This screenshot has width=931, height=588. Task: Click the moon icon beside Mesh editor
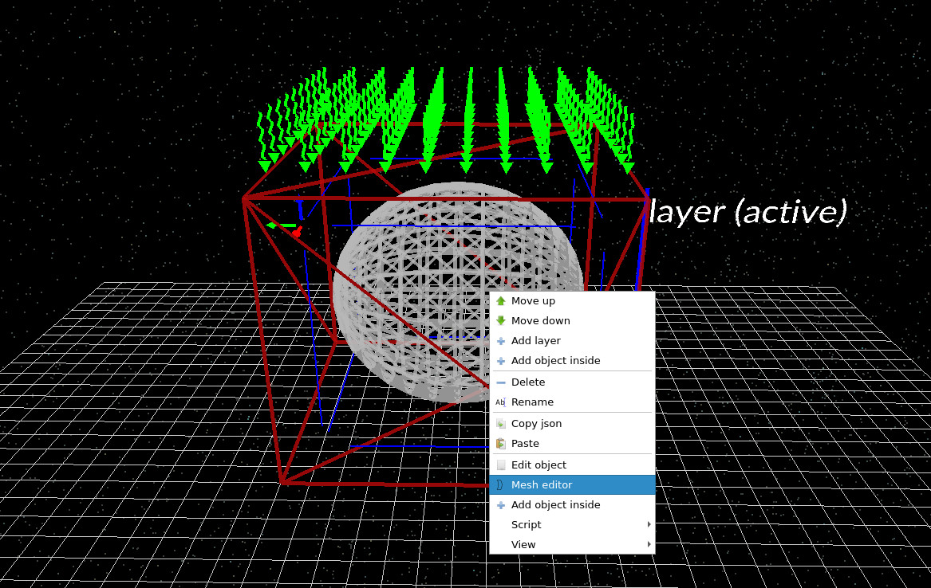pyautogui.click(x=501, y=484)
